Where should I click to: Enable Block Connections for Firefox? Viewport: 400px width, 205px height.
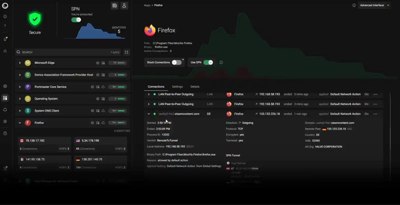tap(177, 63)
